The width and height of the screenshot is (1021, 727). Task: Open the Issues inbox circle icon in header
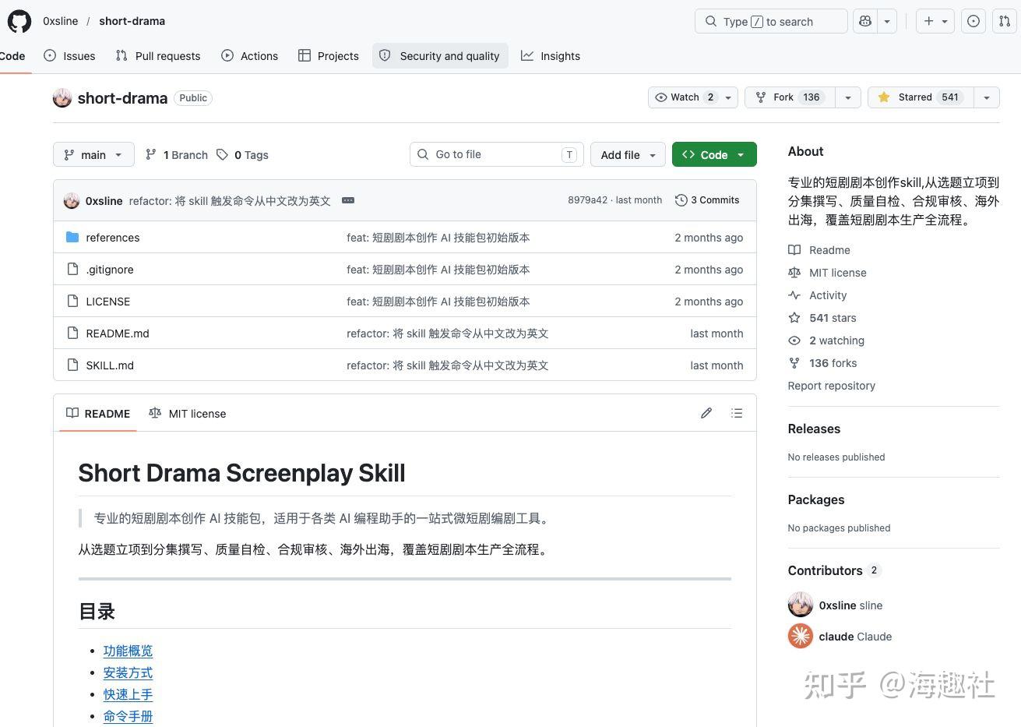pos(973,21)
